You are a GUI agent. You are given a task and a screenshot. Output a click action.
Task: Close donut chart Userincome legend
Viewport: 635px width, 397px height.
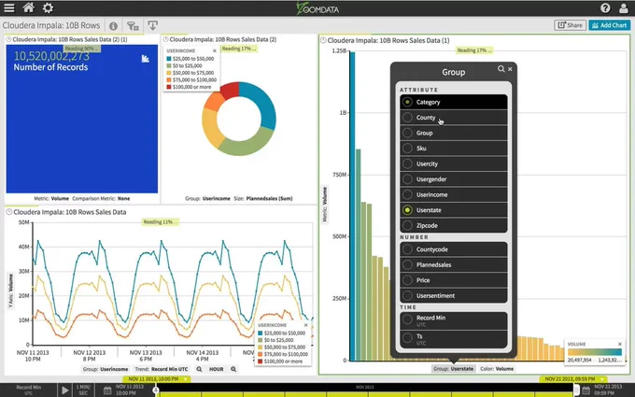tap(214, 51)
